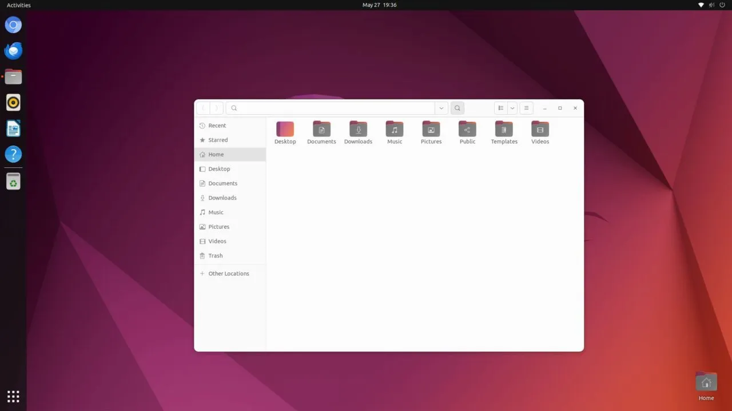Click Activities in the top bar
This screenshot has width=732, height=411.
[x=19, y=5]
